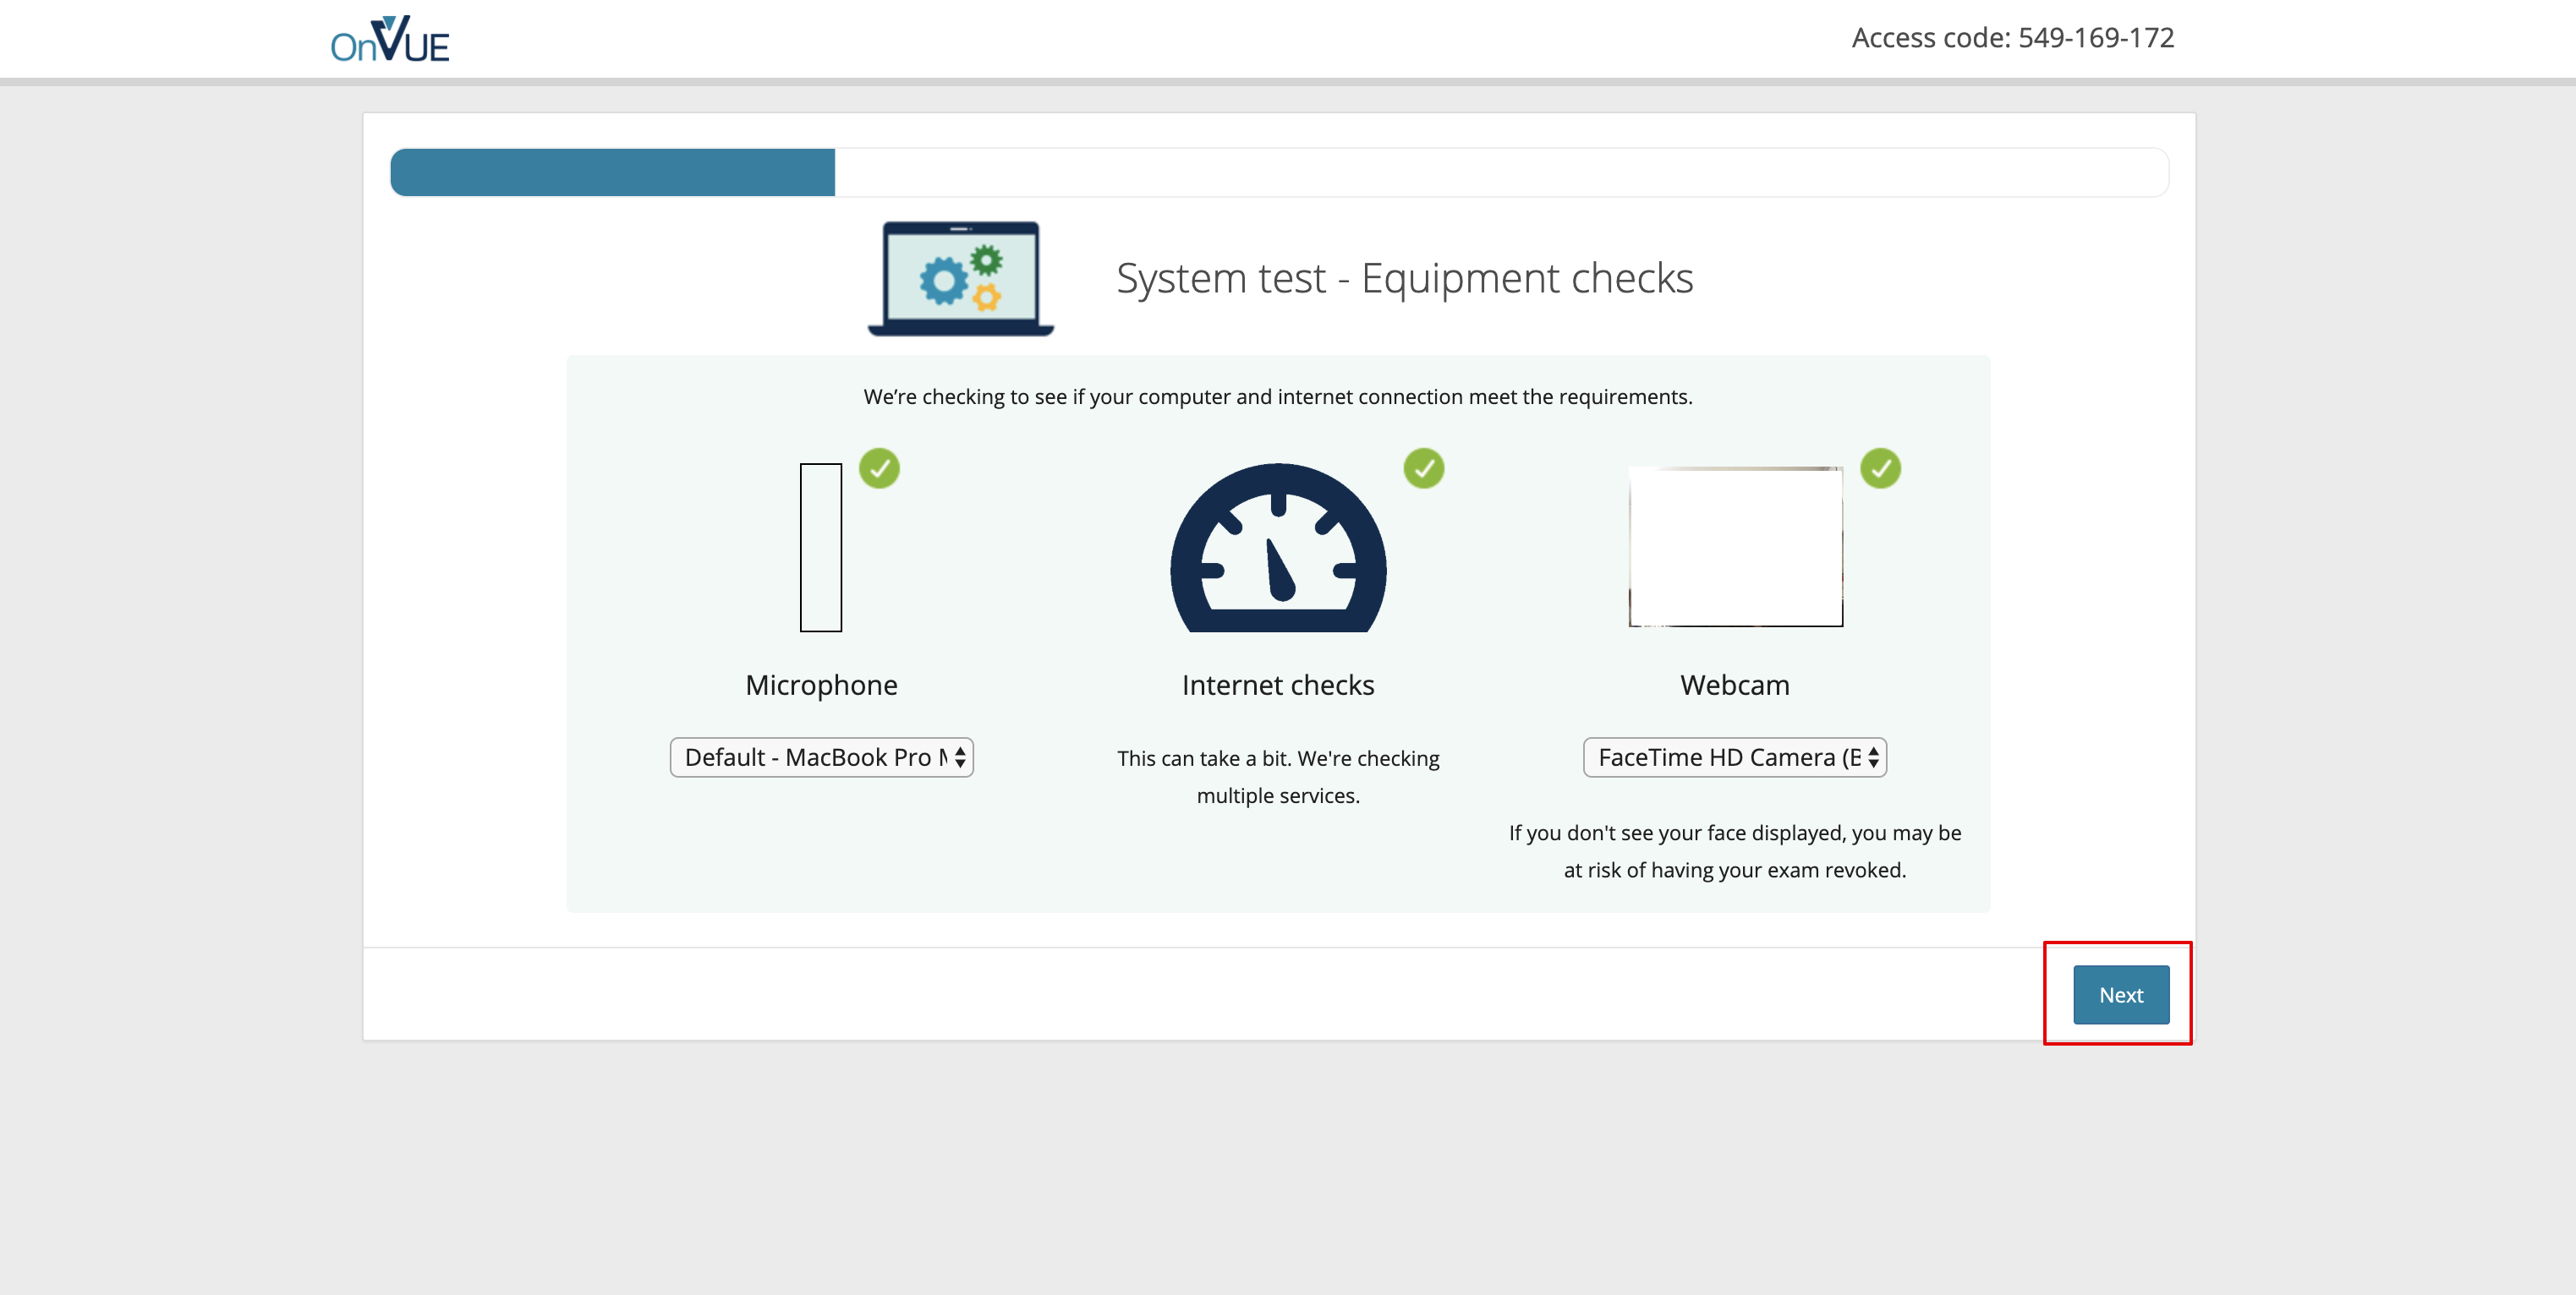The height and width of the screenshot is (1295, 2576).
Task: Click the Internet checks label
Action: (1278, 686)
